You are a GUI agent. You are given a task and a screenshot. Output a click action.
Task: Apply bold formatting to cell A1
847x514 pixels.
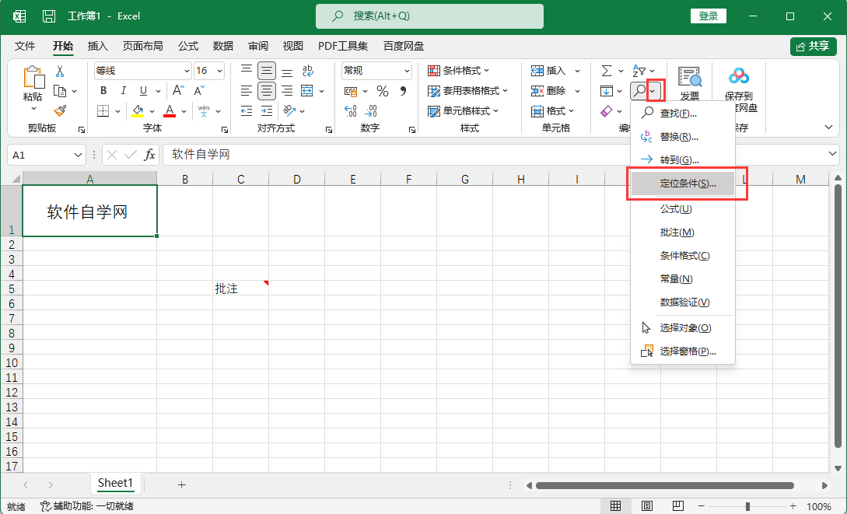103,90
